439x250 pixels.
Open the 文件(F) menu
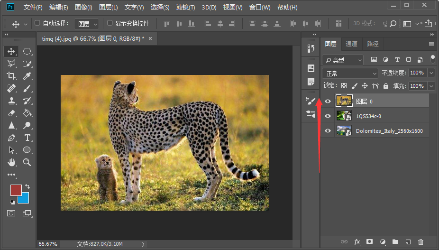click(33, 7)
